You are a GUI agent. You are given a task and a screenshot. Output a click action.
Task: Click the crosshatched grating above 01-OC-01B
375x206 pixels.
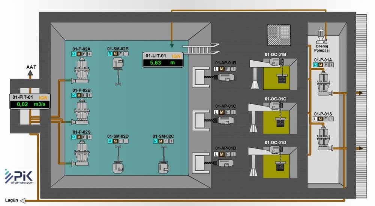(x=279, y=35)
